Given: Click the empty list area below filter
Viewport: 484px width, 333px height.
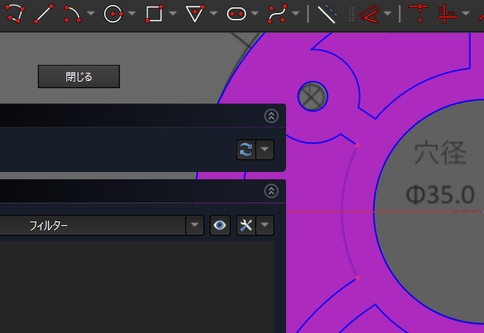Looking at the screenshot, I should 137,286.
